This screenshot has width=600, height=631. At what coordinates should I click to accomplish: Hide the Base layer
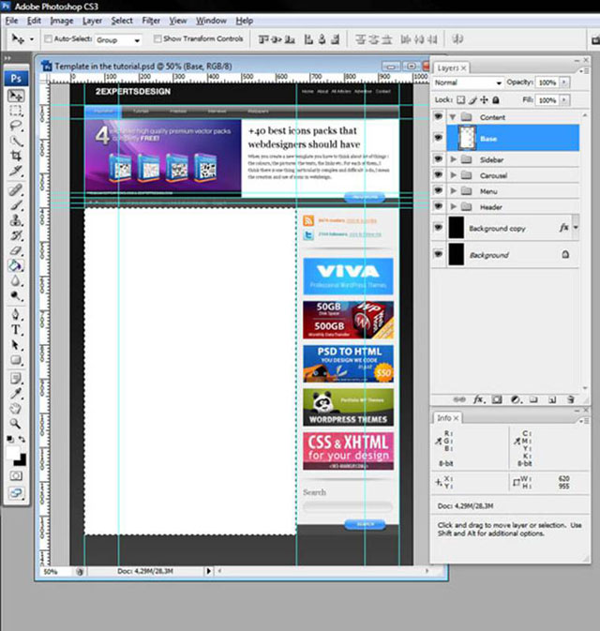pyautogui.click(x=438, y=138)
